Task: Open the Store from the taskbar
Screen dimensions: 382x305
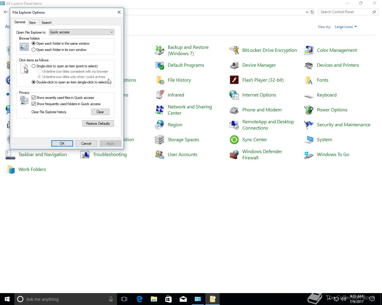Action: pyautogui.click(x=169, y=299)
